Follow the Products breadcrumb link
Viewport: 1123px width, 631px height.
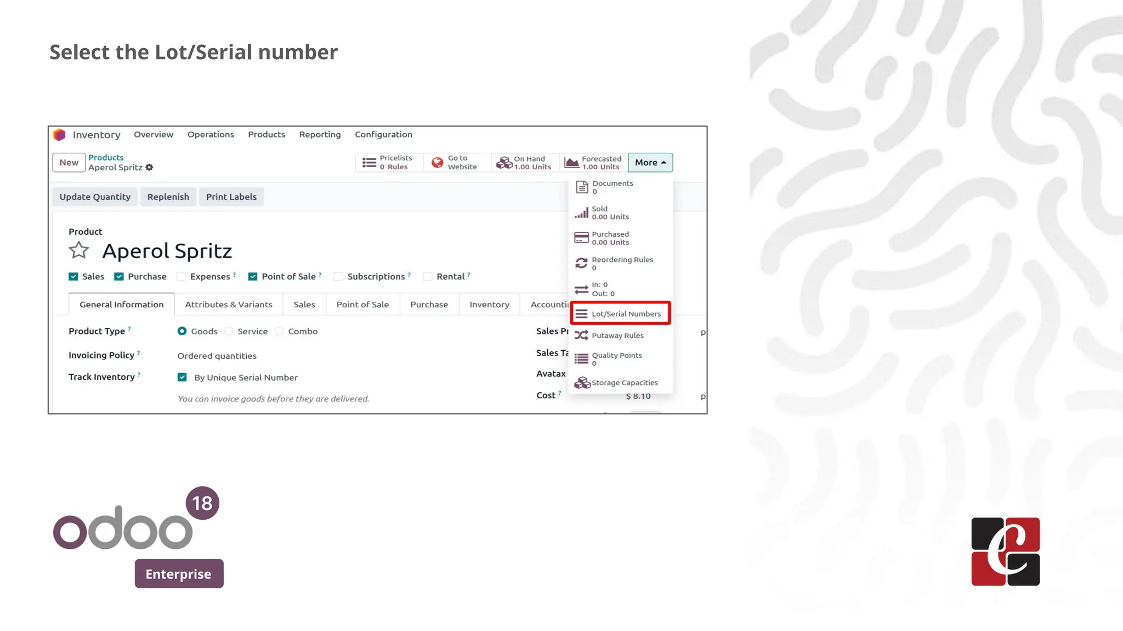tap(106, 158)
